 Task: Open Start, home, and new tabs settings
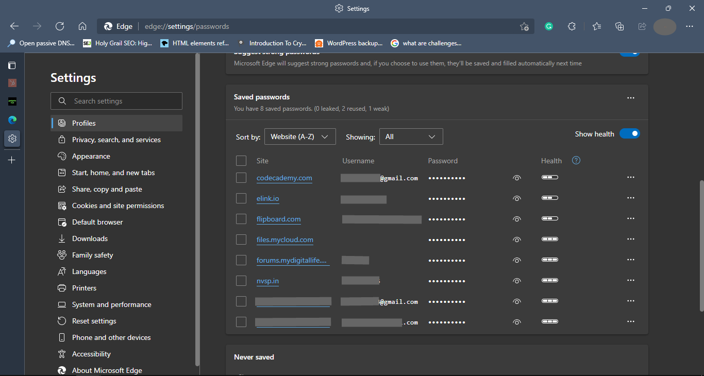tap(116, 173)
